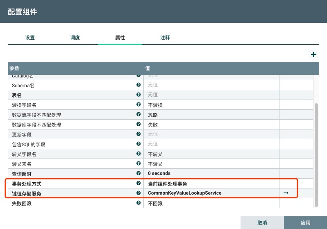Click the plus icon to add property
Viewport: 327px width, 229px height.
(x=313, y=54)
